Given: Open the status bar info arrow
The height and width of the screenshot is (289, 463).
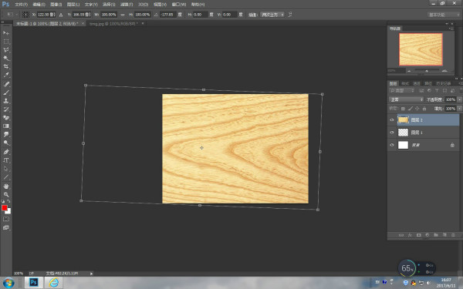Looking at the screenshot, I should pyautogui.click(x=91, y=274).
